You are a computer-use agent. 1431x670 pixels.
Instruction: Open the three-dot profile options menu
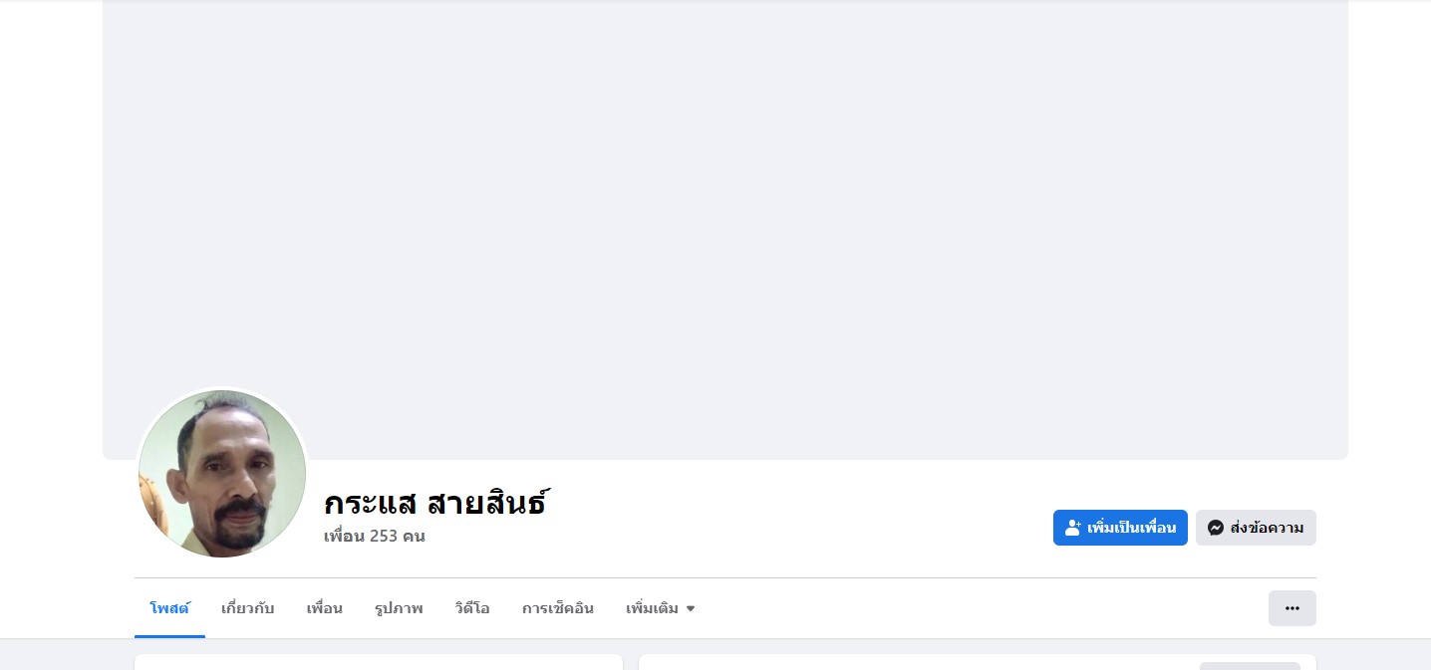point(1291,608)
